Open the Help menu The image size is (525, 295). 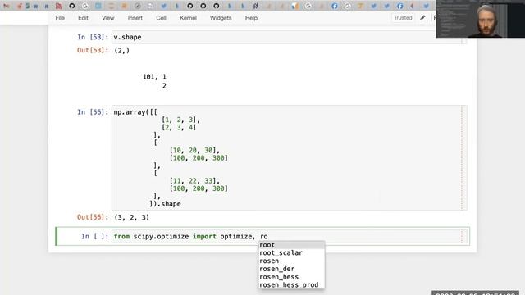[251, 18]
